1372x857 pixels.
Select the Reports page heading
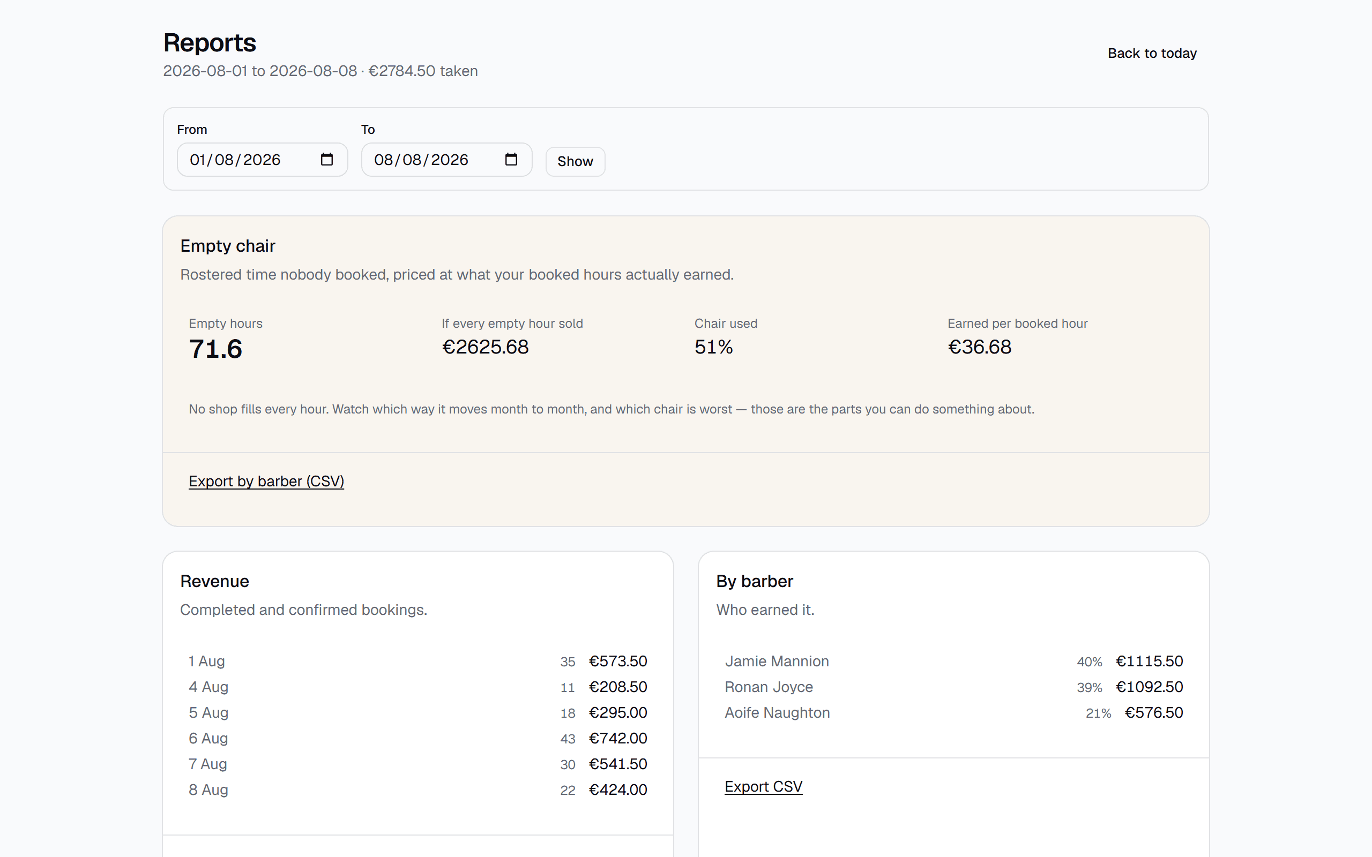[x=209, y=42]
